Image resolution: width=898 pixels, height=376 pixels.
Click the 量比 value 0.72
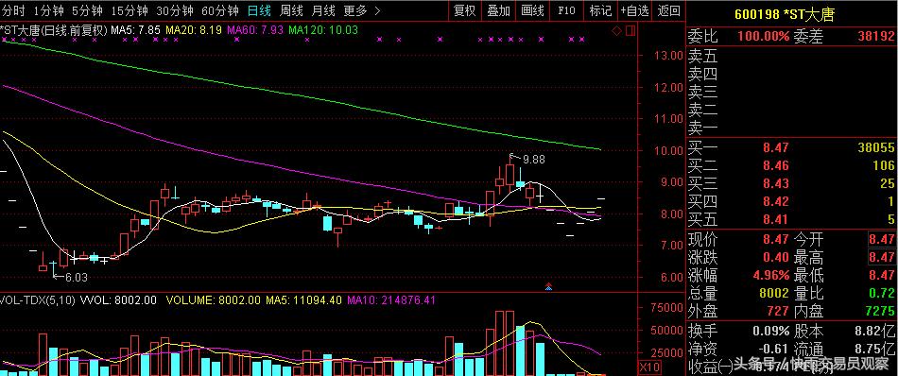coord(882,293)
